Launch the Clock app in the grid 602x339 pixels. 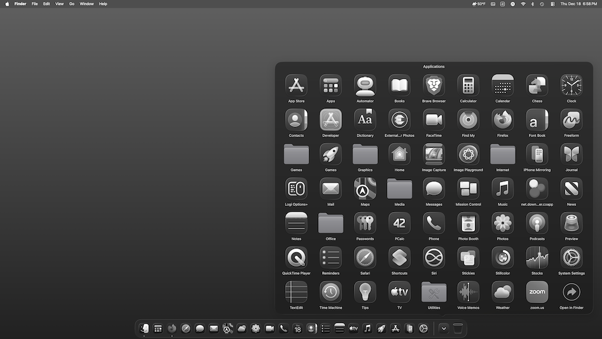pos(571,85)
